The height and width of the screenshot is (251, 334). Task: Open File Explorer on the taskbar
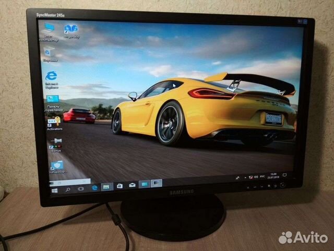point(106,187)
